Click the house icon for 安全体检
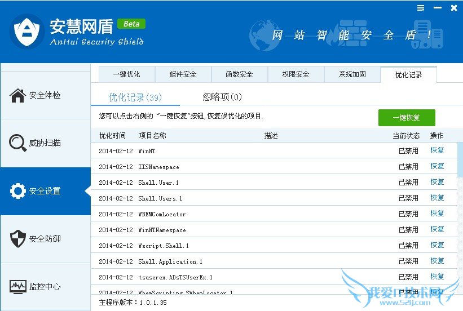The height and width of the screenshot is (311, 463). tap(18, 95)
